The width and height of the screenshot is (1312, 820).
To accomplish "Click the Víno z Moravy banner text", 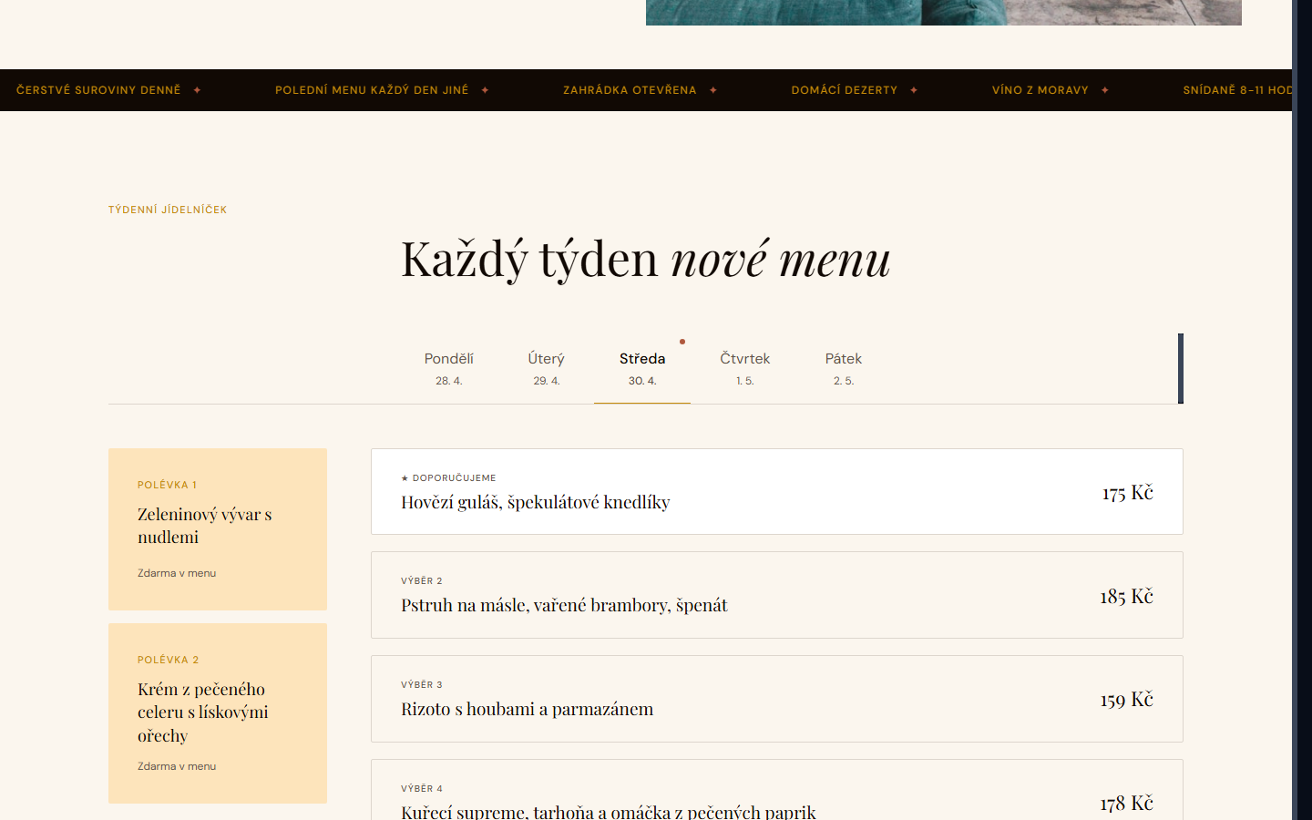I will 1040,90.
